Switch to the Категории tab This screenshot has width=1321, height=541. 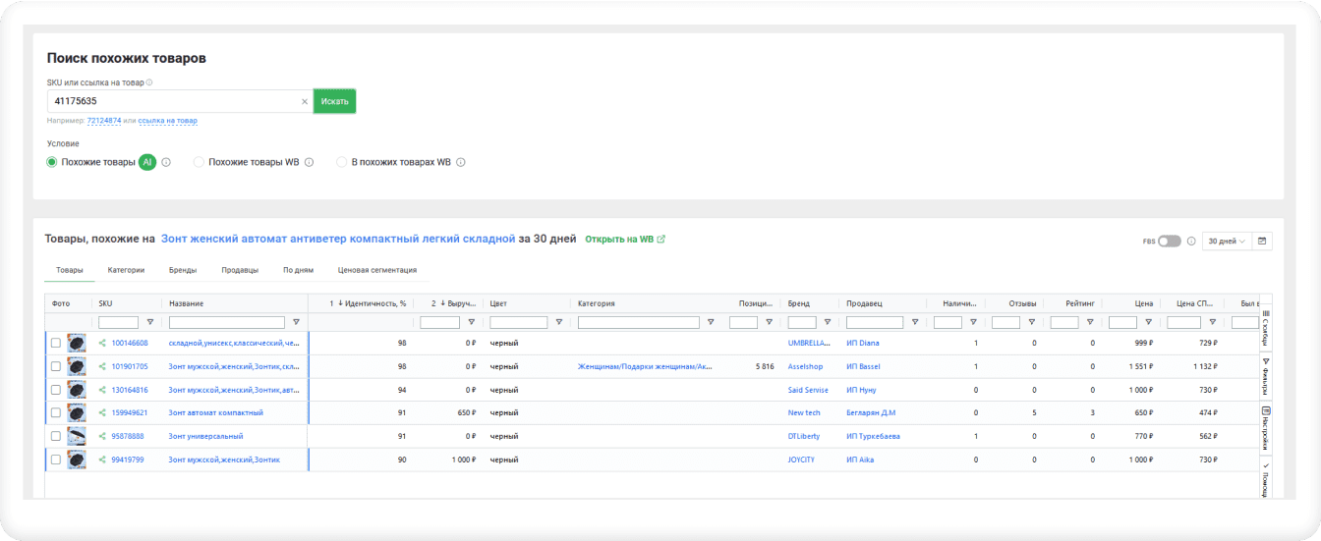(x=126, y=270)
